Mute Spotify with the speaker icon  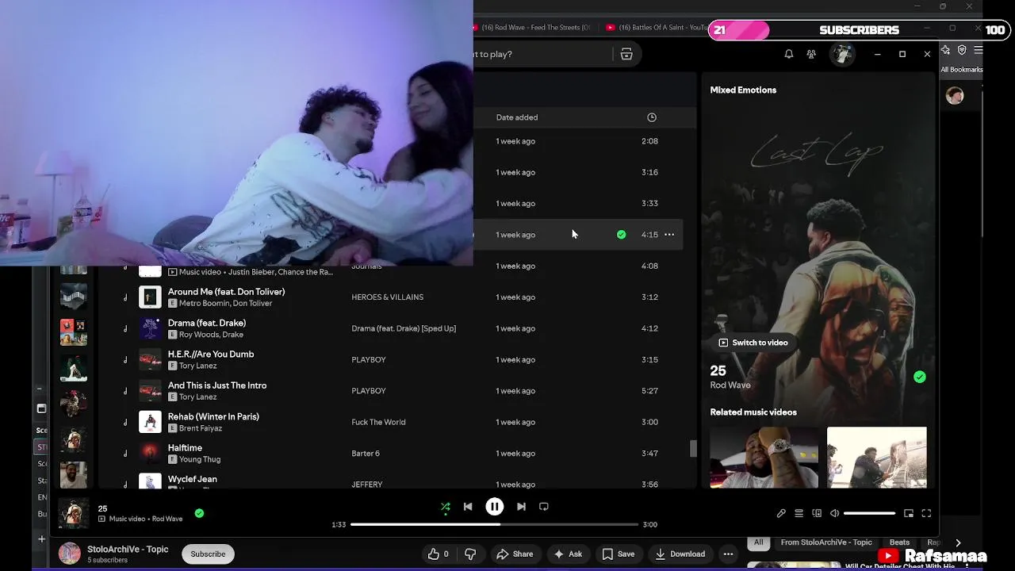point(834,514)
